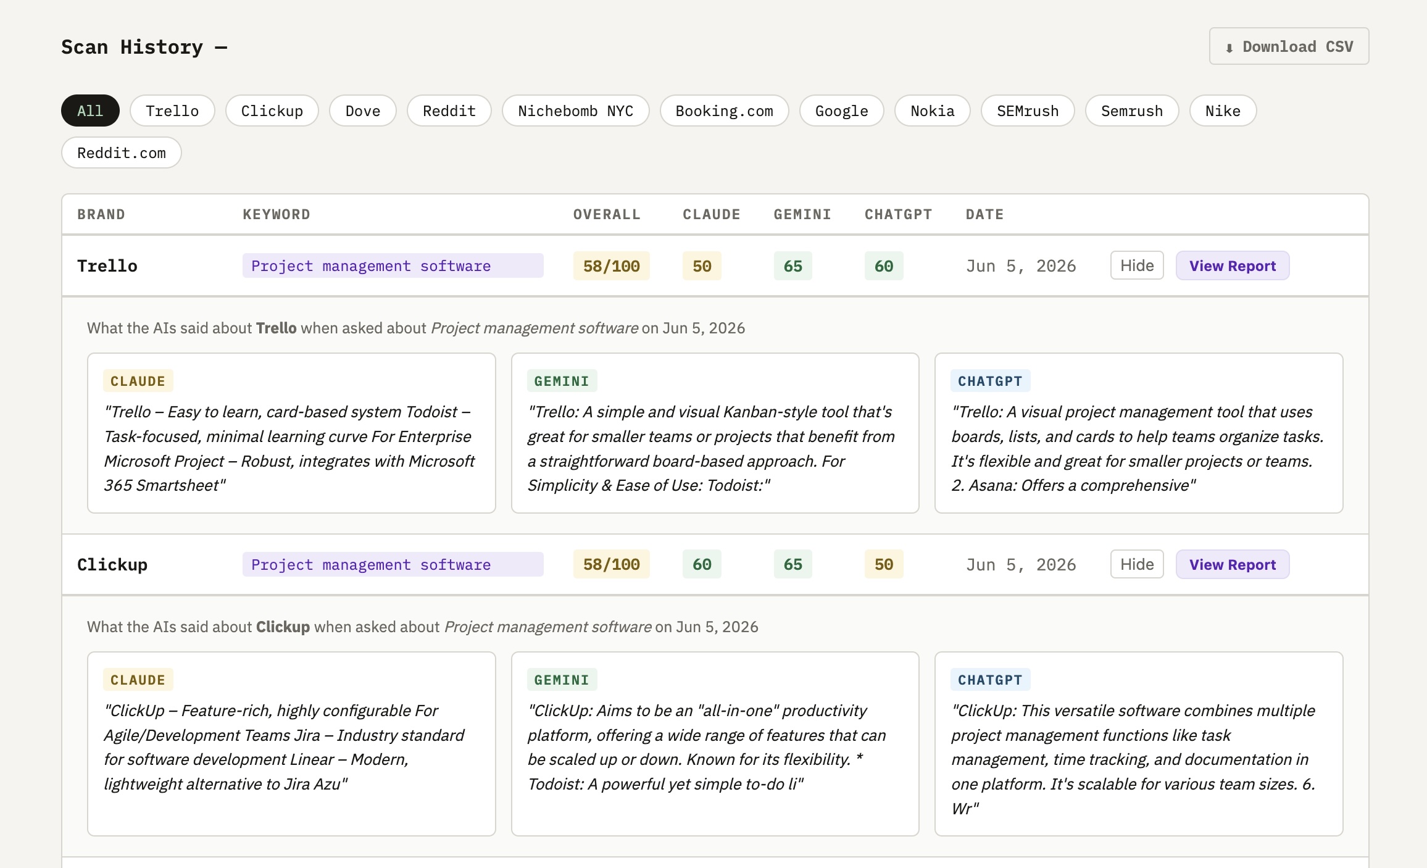The image size is (1427, 868).
Task: Click the Trello brand name cell
Action: pyautogui.click(x=107, y=266)
